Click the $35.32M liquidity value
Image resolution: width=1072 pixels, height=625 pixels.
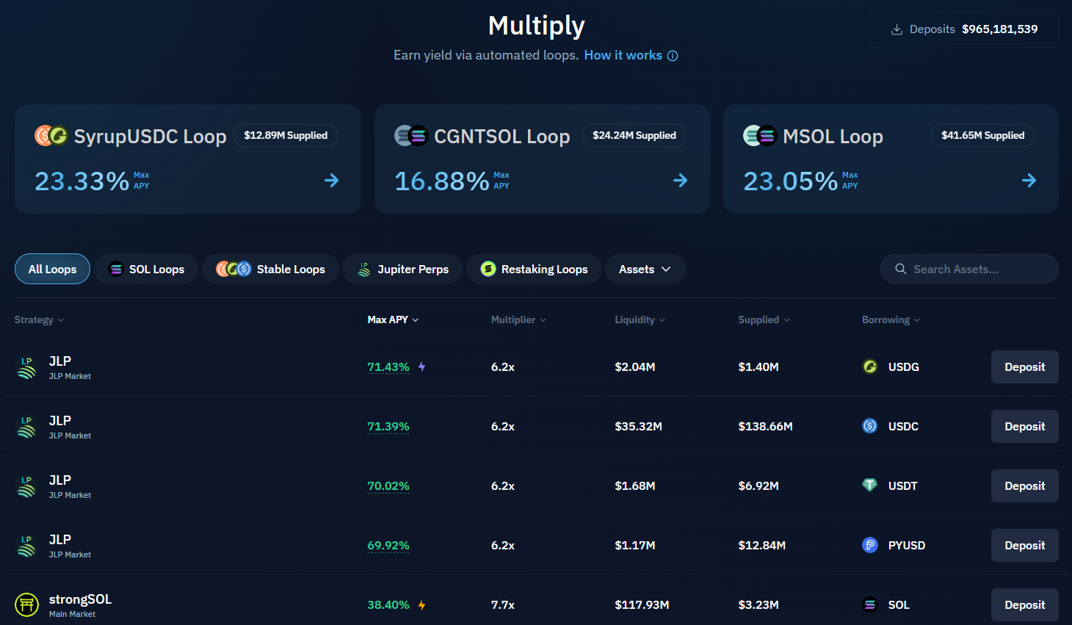[638, 427]
